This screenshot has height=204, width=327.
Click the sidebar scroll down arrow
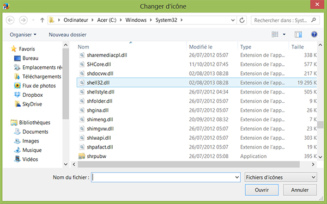[x=66, y=164]
